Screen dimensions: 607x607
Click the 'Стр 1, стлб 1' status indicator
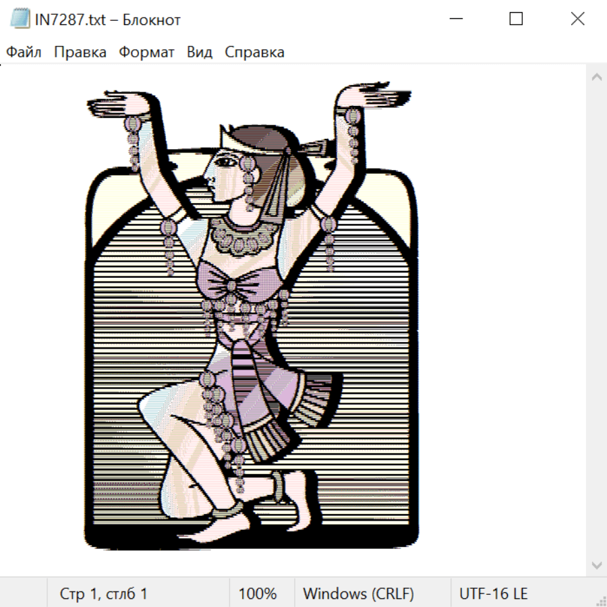click(x=104, y=594)
